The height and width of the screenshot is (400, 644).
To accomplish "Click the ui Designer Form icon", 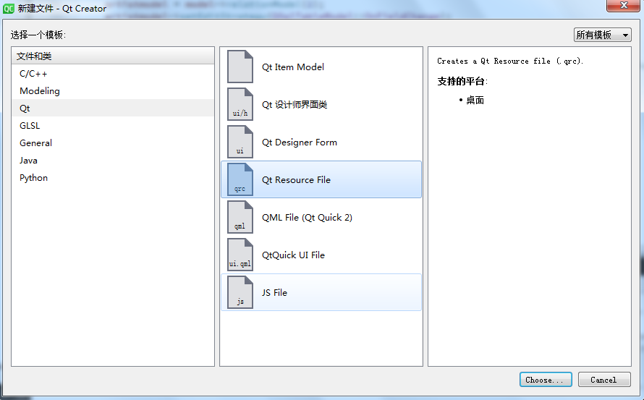I will point(240,142).
